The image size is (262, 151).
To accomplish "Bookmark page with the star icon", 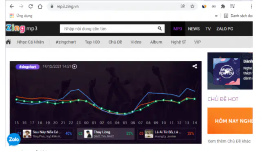I will [x=192, y=7].
